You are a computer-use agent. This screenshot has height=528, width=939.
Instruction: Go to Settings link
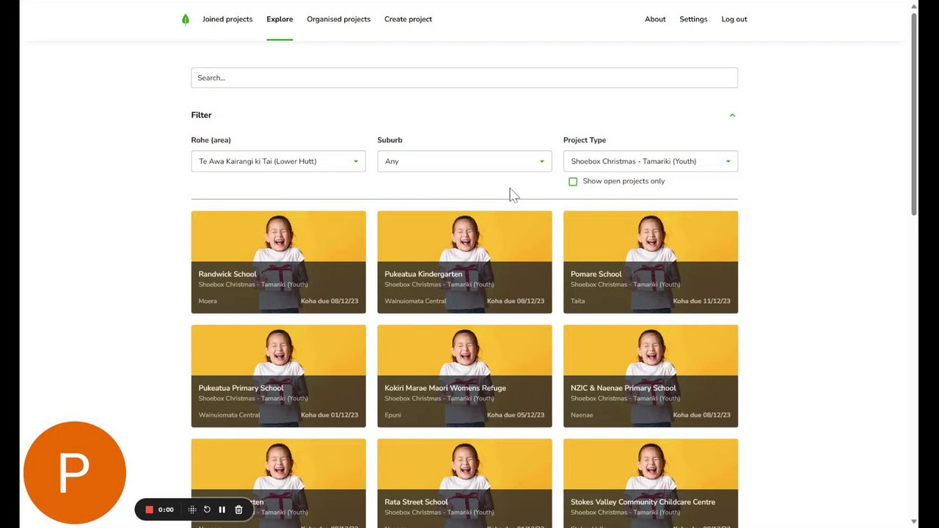(x=693, y=19)
